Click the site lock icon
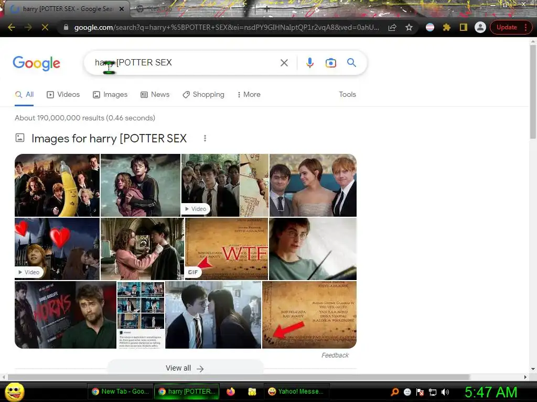This screenshot has height=402, width=537. tap(66, 27)
